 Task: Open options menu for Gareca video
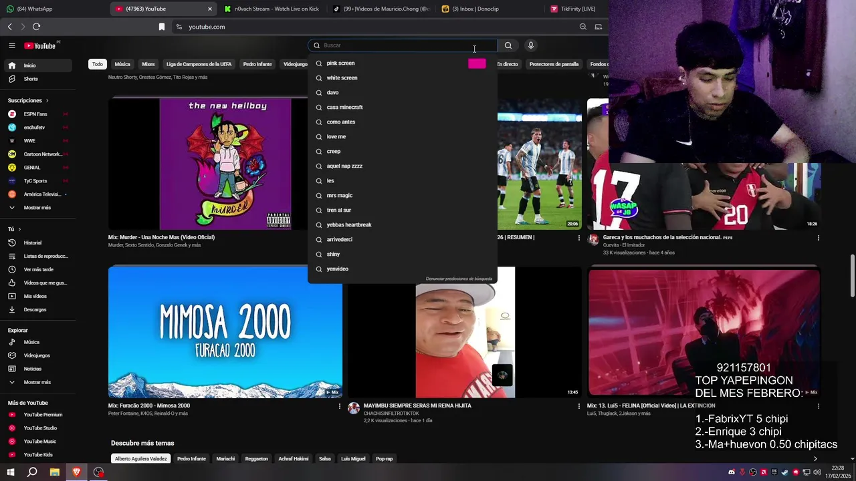818,238
